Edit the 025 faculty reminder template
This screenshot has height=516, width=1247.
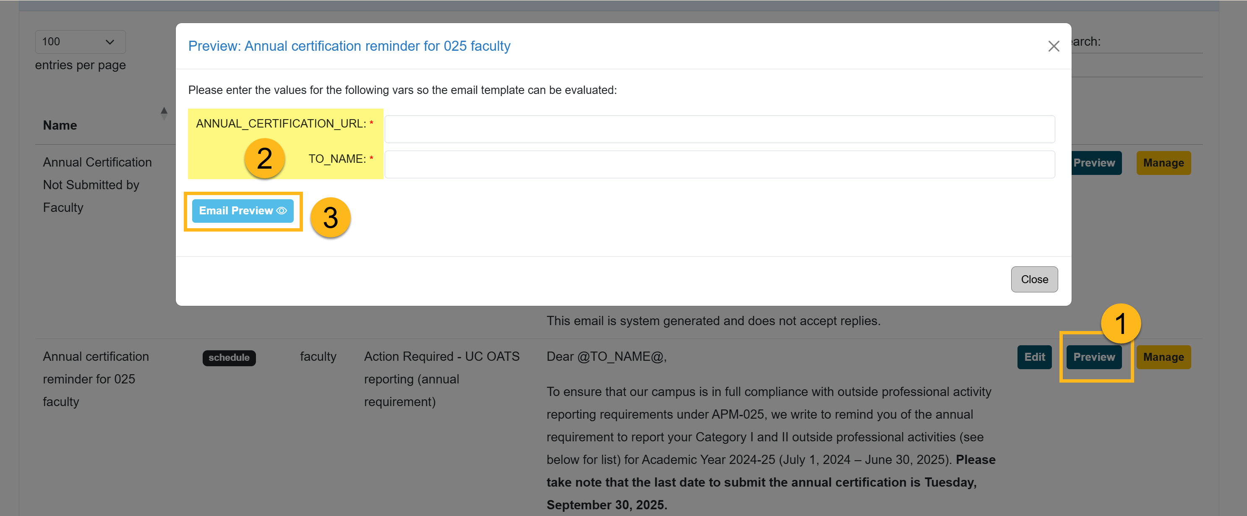[1034, 357]
